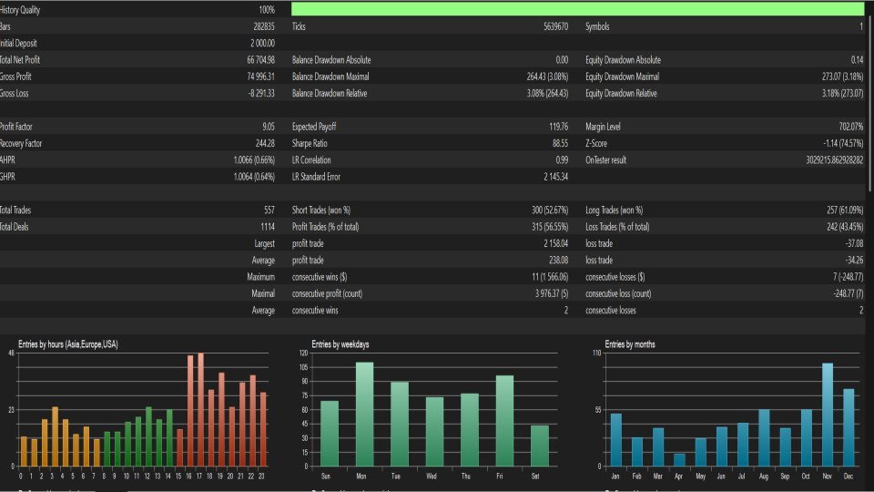The image size is (874, 492).
Task: Select Balance Drawdown Maximal value 264.43 (3.08%)
Action: (547, 77)
